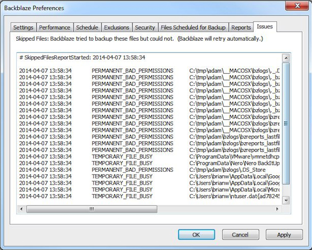This screenshot has width=312, height=250.
Task: Click the OK button
Action: (196, 234)
